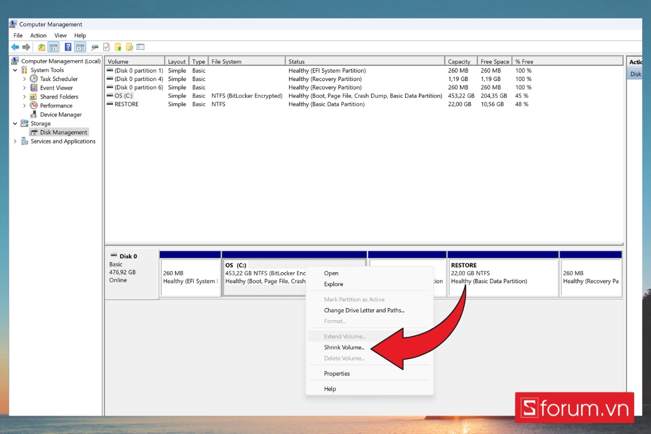
Task: Open the View menu
Action: pyautogui.click(x=61, y=35)
